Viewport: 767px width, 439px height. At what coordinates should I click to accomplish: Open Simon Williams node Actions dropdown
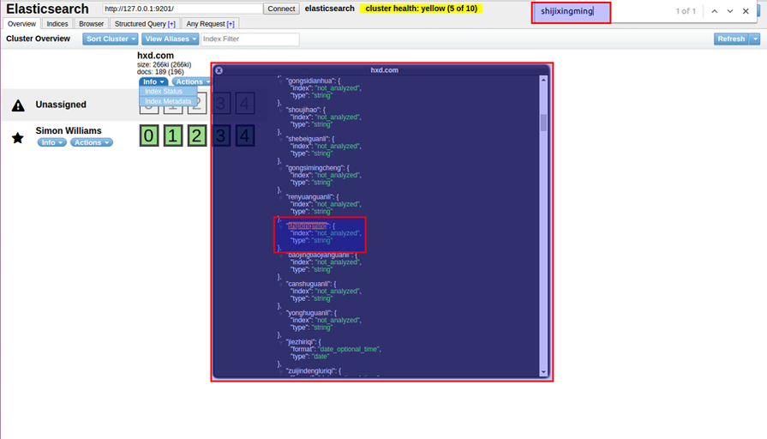click(x=92, y=142)
